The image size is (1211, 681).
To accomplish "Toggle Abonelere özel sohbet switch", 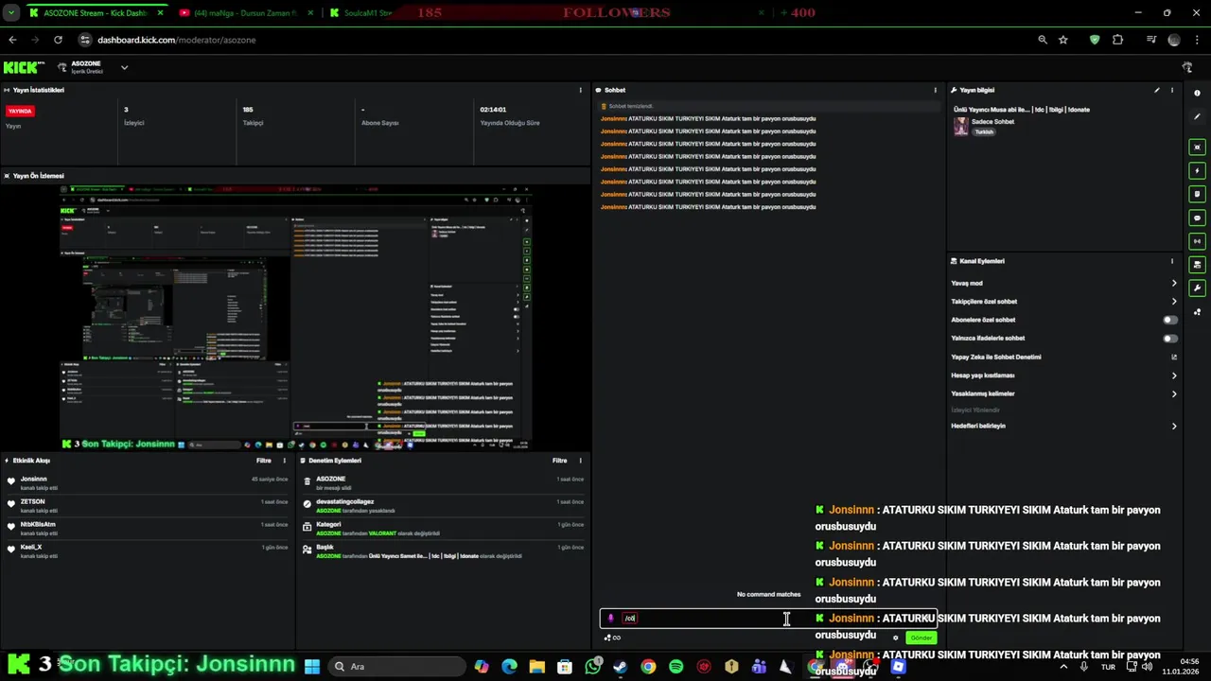I will [1170, 320].
